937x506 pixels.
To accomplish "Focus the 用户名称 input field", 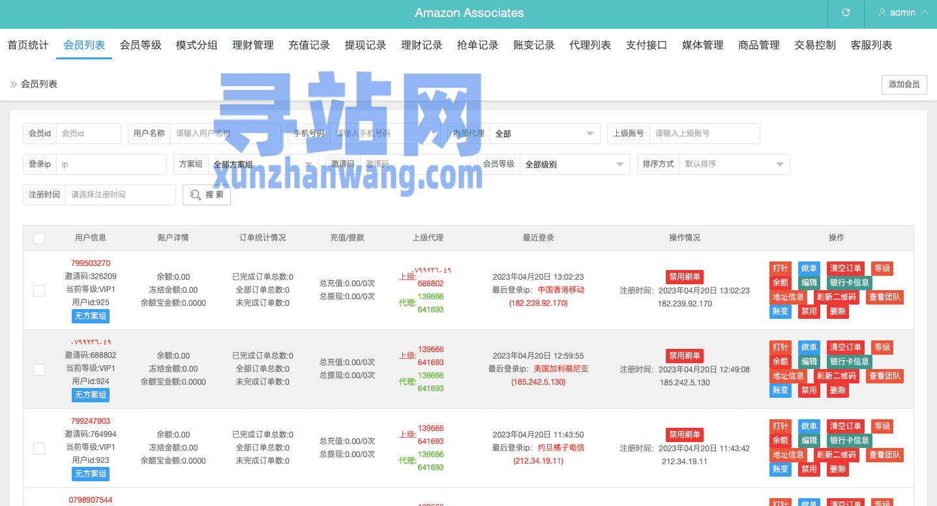I will click(x=226, y=134).
